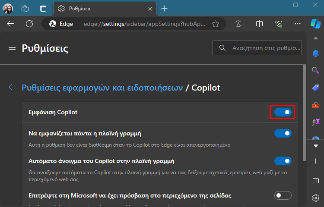324x207 pixels.
Task: Toggle Αυτόματο άνοιγμα του Copilot switch
Action: (x=283, y=161)
